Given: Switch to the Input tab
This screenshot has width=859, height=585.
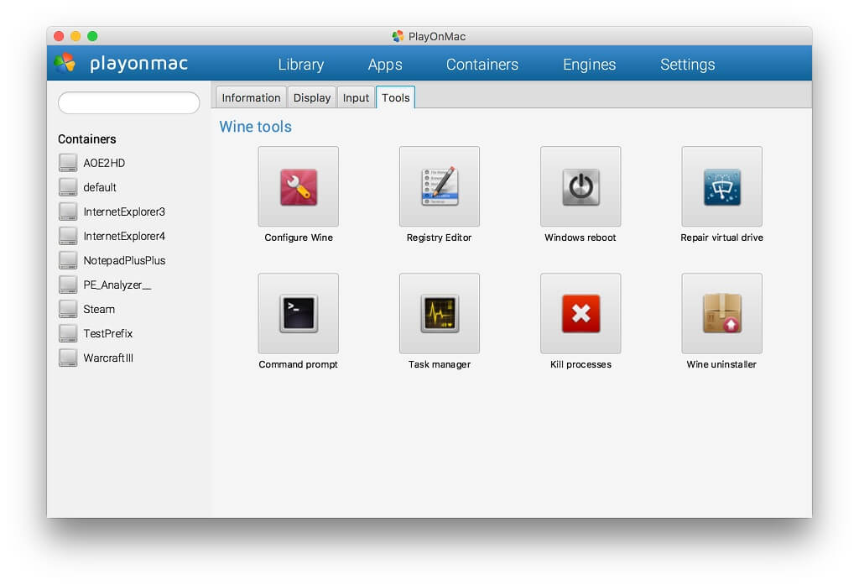Looking at the screenshot, I should point(356,97).
